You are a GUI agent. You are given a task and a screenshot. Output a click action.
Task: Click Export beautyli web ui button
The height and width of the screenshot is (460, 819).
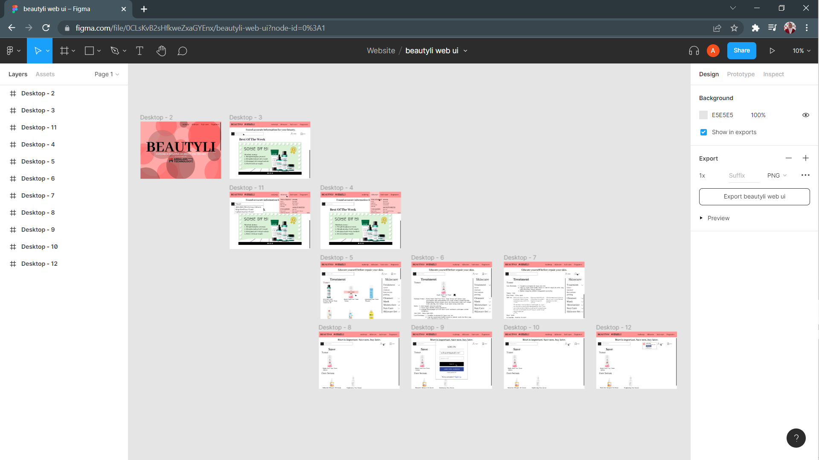[754, 197]
